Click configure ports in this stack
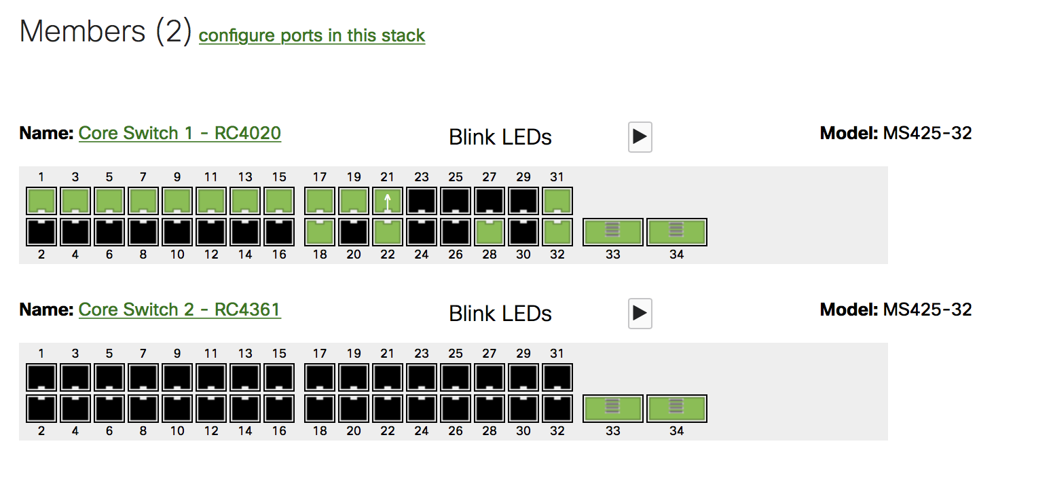The image size is (1051, 486). (x=312, y=35)
